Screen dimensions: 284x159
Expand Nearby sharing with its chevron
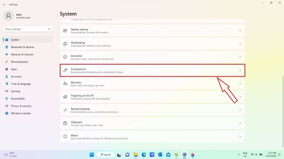[240, 30]
